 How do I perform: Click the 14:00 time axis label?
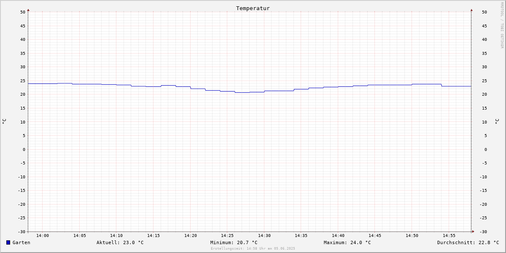43,236
